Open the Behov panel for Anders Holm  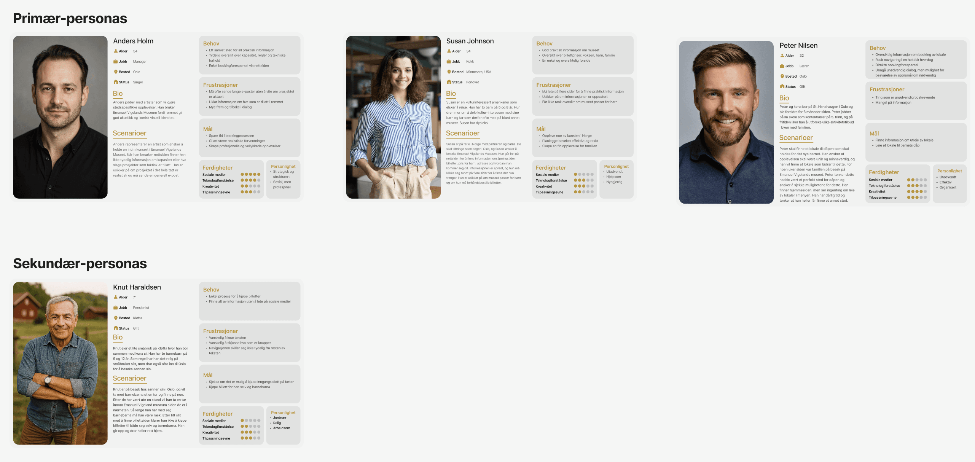[210, 43]
